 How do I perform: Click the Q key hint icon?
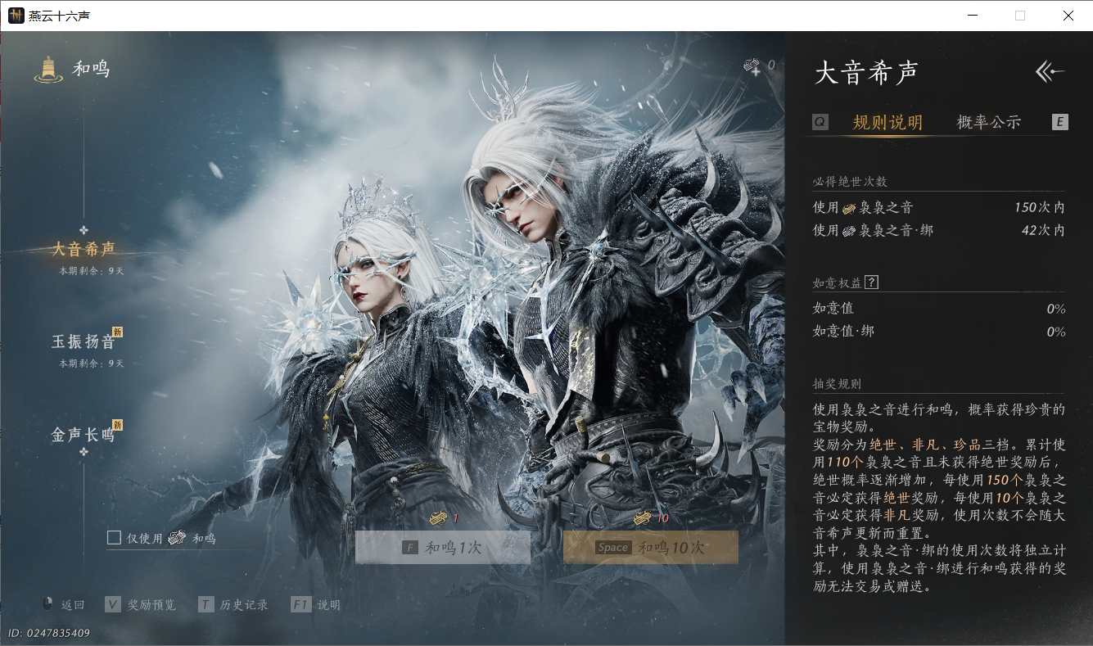(820, 122)
